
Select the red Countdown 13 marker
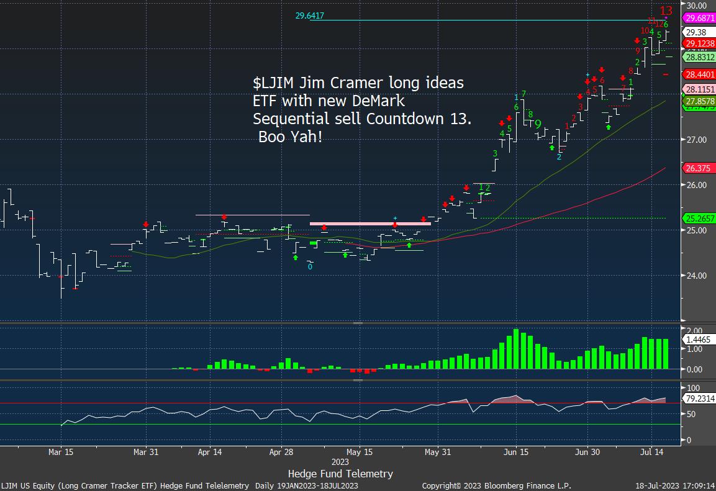click(x=666, y=11)
